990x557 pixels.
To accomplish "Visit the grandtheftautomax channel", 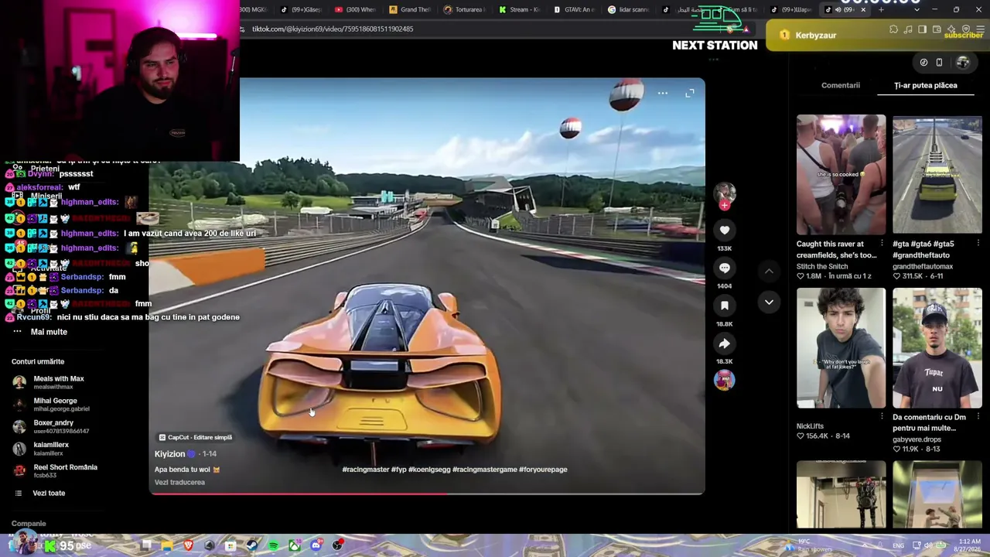I will (923, 266).
